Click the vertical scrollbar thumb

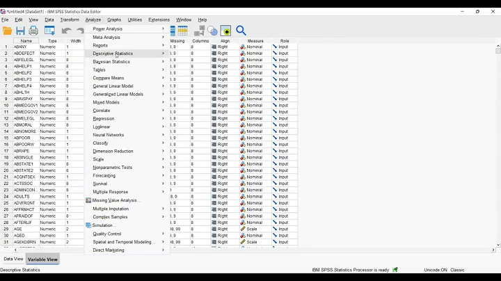(498, 51)
